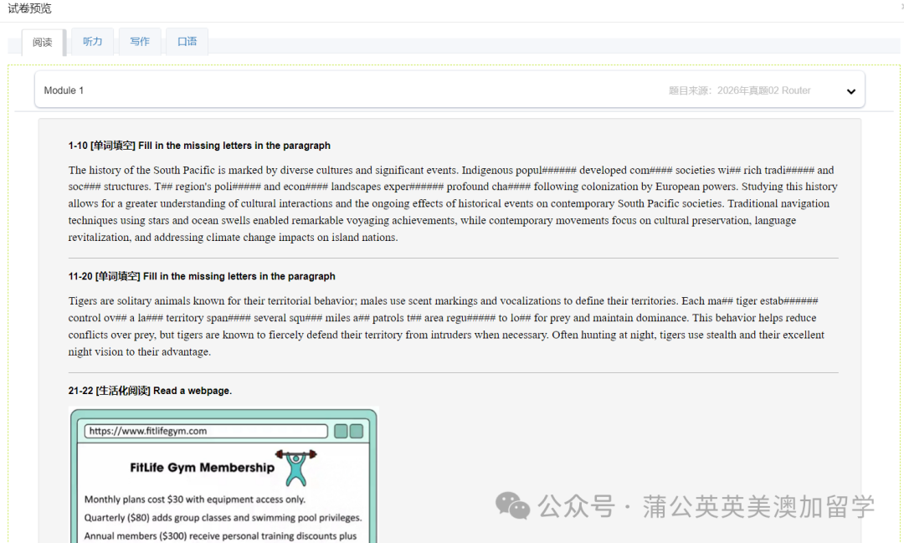904x543 pixels.
Task: Click the 11-20 单词填空 question heading
Action: 202,276
